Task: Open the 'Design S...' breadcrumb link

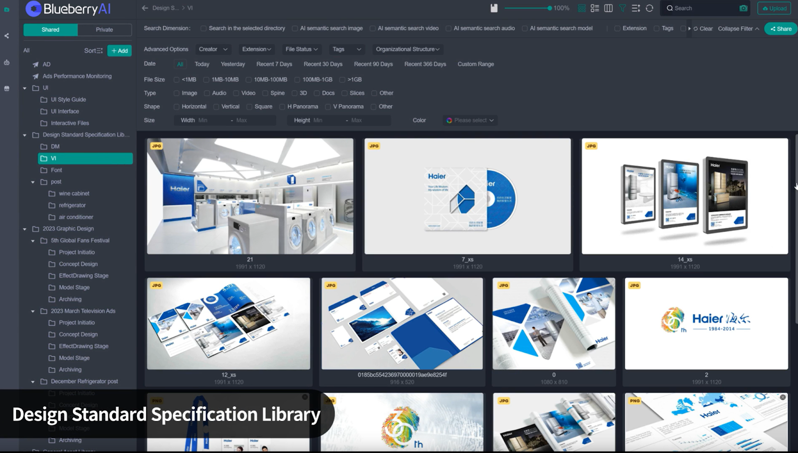Action: click(166, 8)
